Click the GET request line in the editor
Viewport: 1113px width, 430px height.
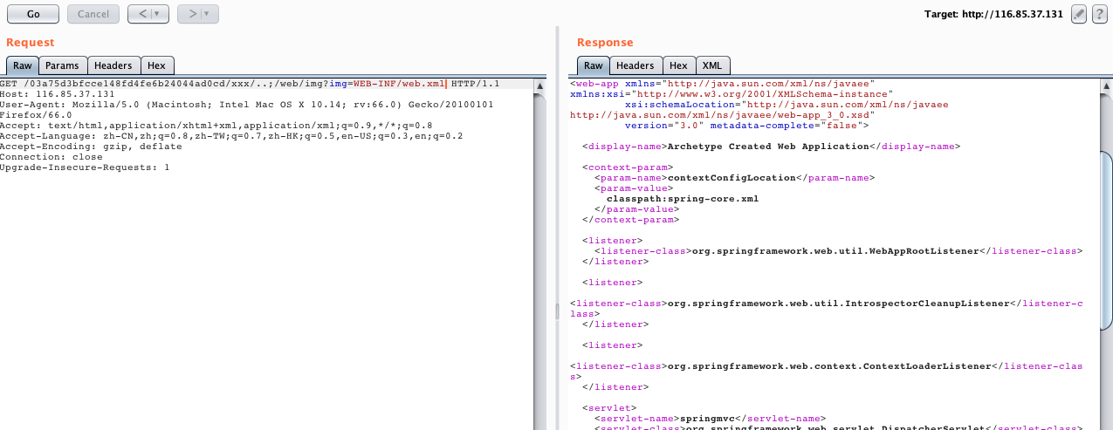[218, 84]
